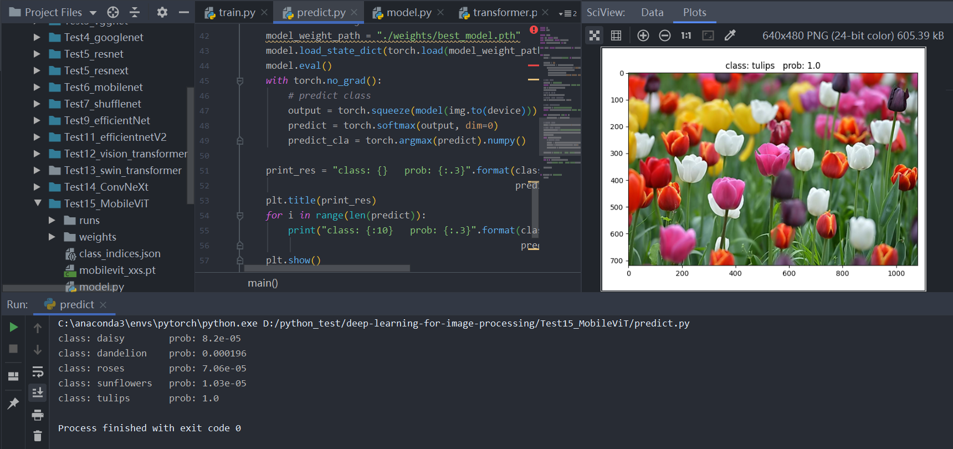Screen dimensions: 953x449
Task: Switch to the model.py editor tab
Action: click(408, 12)
